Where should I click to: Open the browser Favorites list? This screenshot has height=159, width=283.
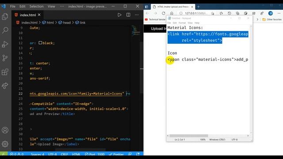(221, 13)
